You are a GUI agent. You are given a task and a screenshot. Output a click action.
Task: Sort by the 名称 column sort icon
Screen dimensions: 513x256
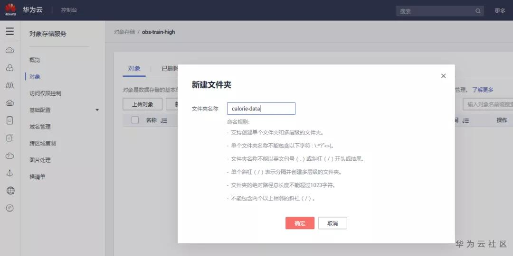click(x=164, y=120)
